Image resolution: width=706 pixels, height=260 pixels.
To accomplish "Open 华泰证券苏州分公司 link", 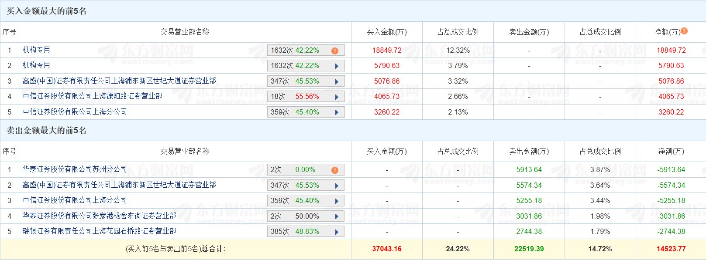I will [75, 169].
